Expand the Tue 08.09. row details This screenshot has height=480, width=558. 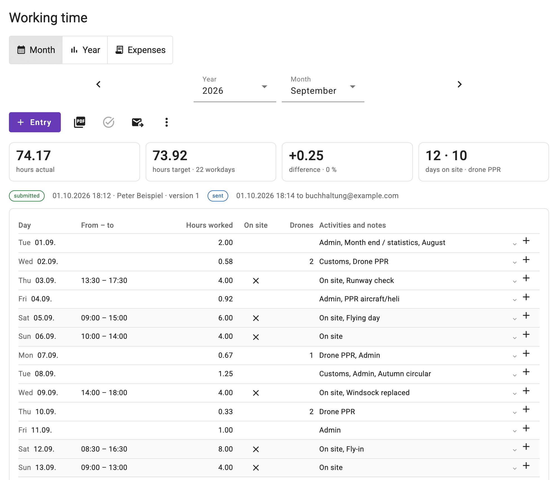coord(515,375)
